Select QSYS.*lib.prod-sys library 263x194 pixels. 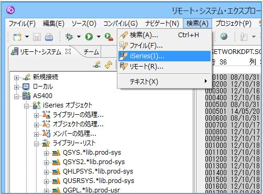pyautogui.click(x=92, y=153)
